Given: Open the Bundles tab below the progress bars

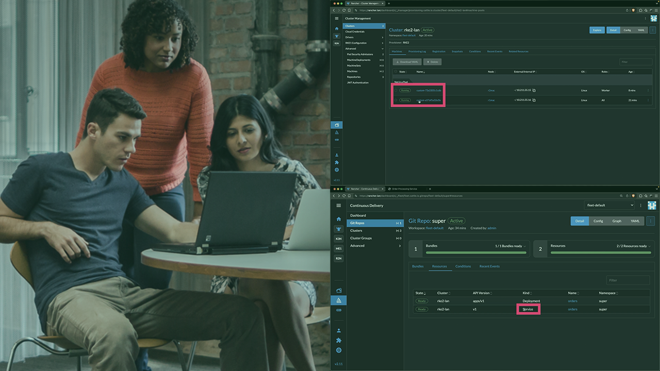Looking at the screenshot, I should click(418, 266).
